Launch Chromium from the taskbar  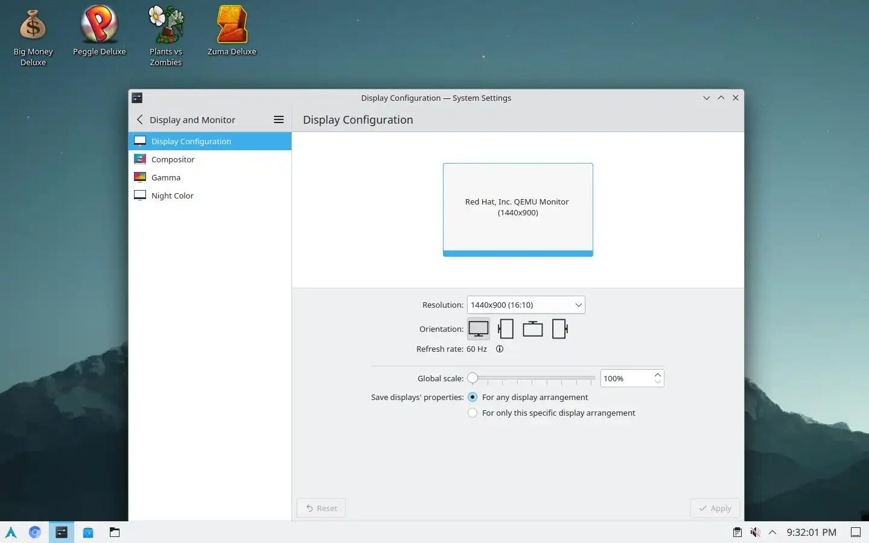pos(35,532)
